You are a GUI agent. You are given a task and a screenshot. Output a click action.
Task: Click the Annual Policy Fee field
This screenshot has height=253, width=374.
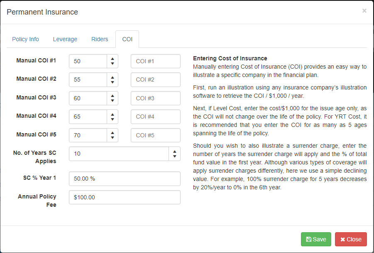pos(125,197)
